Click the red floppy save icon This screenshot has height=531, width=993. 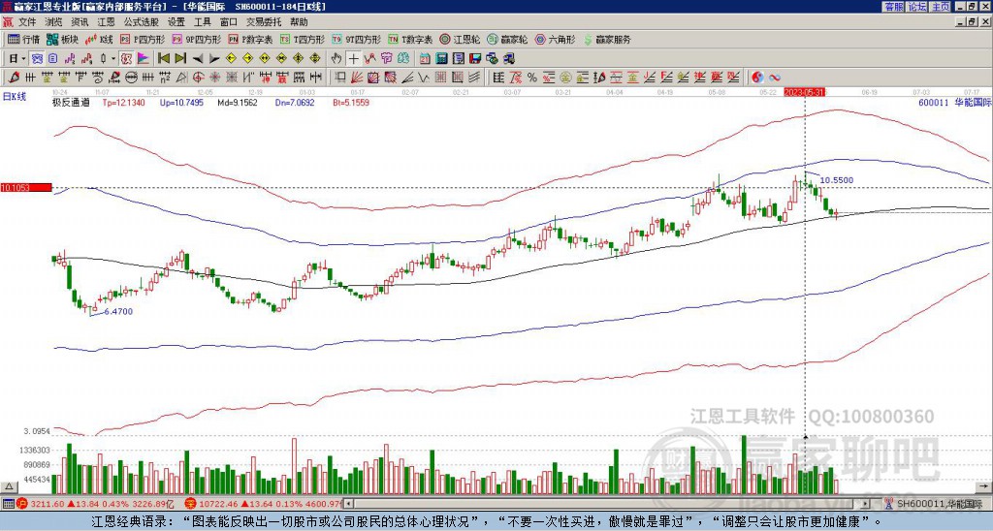point(475,59)
